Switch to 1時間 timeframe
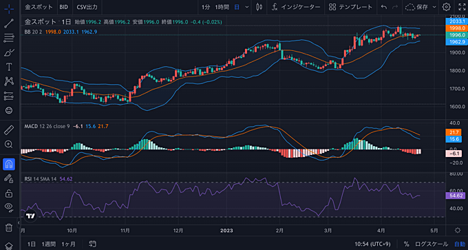Viewport: 468px width, 250px height. pos(222,7)
